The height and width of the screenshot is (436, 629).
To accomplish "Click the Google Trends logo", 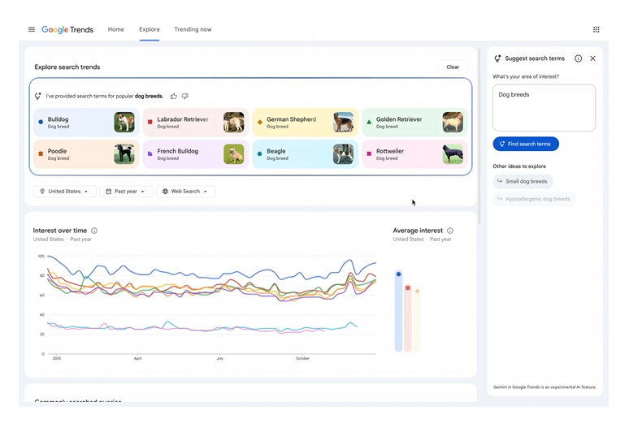I will click(67, 30).
